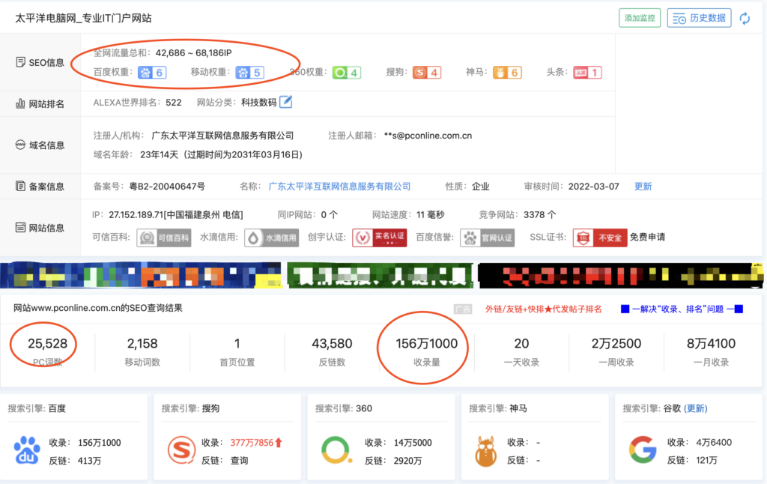
Task: Edit website category with pencil icon
Action: pos(285,102)
